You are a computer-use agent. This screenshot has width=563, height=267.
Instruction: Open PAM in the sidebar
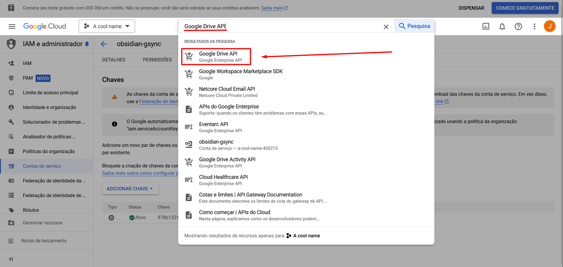tap(47, 78)
